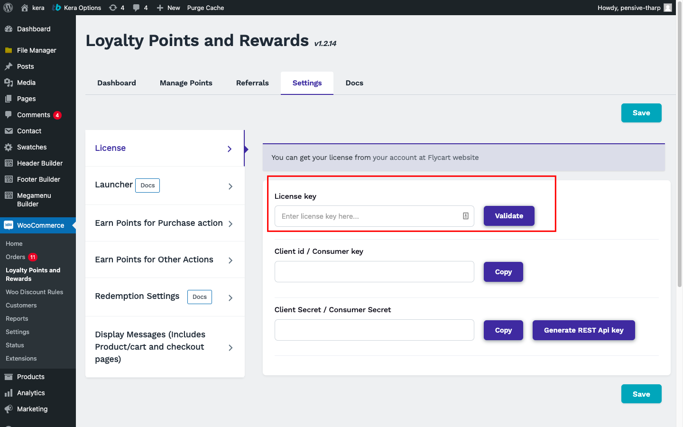The width and height of the screenshot is (683, 427).
Task: Click autofill icon inside license key field
Action: (x=466, y=216)
